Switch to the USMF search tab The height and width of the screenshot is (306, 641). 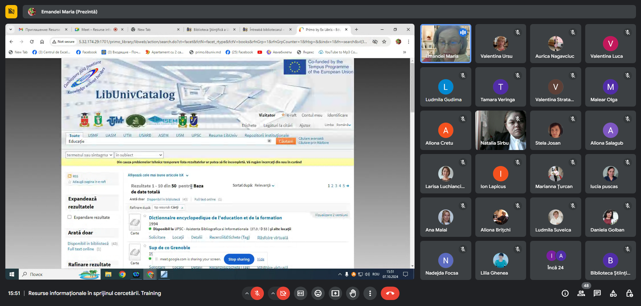pos(93,135)
